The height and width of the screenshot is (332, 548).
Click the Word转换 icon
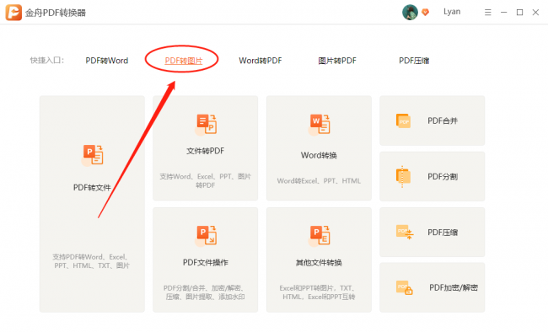319,125
